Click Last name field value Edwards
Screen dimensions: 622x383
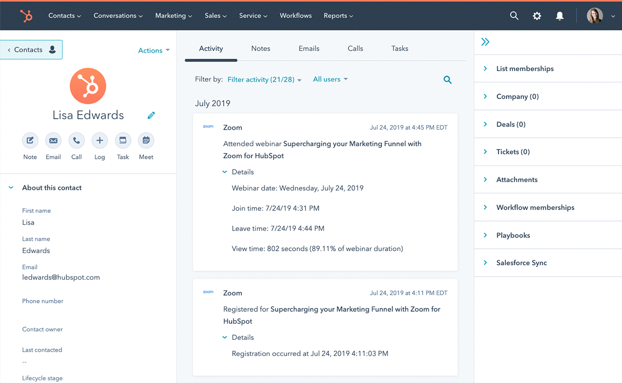click(36, 251)
